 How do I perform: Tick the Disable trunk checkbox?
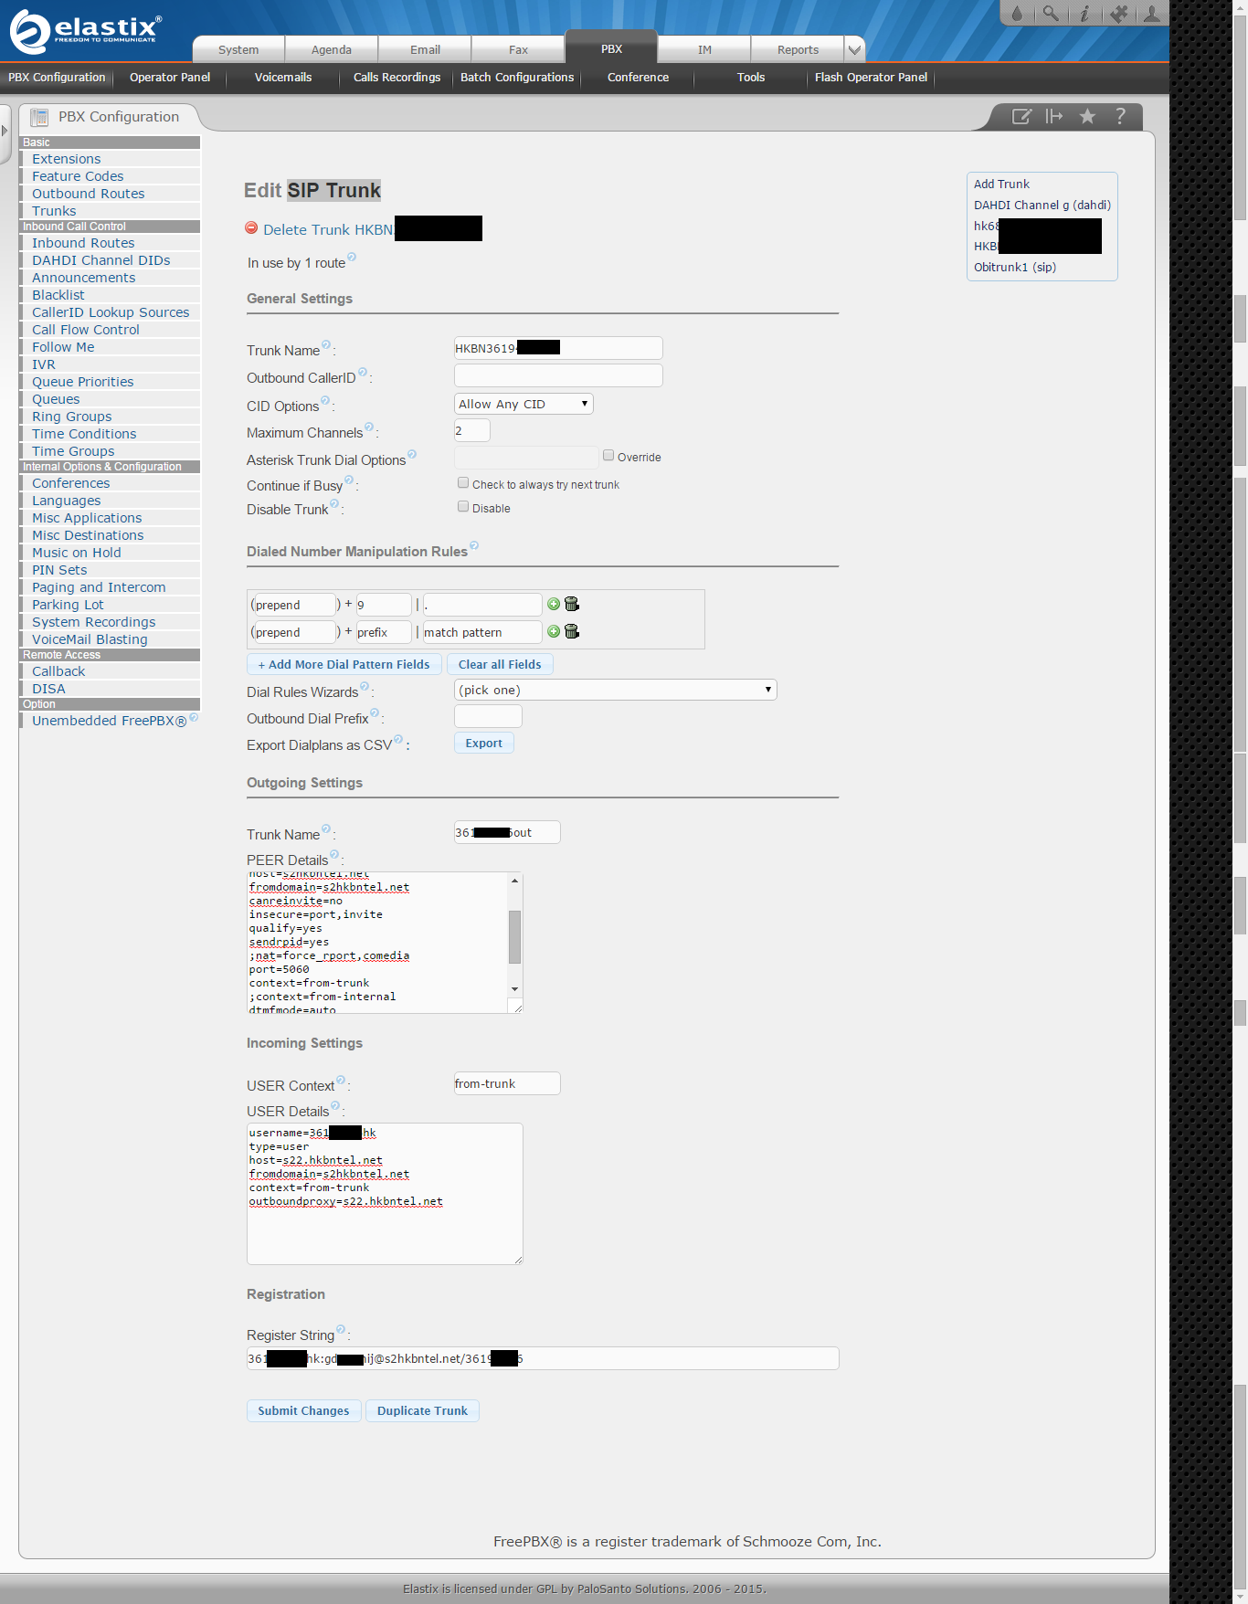pyautogui.click(x=463, y=507)
